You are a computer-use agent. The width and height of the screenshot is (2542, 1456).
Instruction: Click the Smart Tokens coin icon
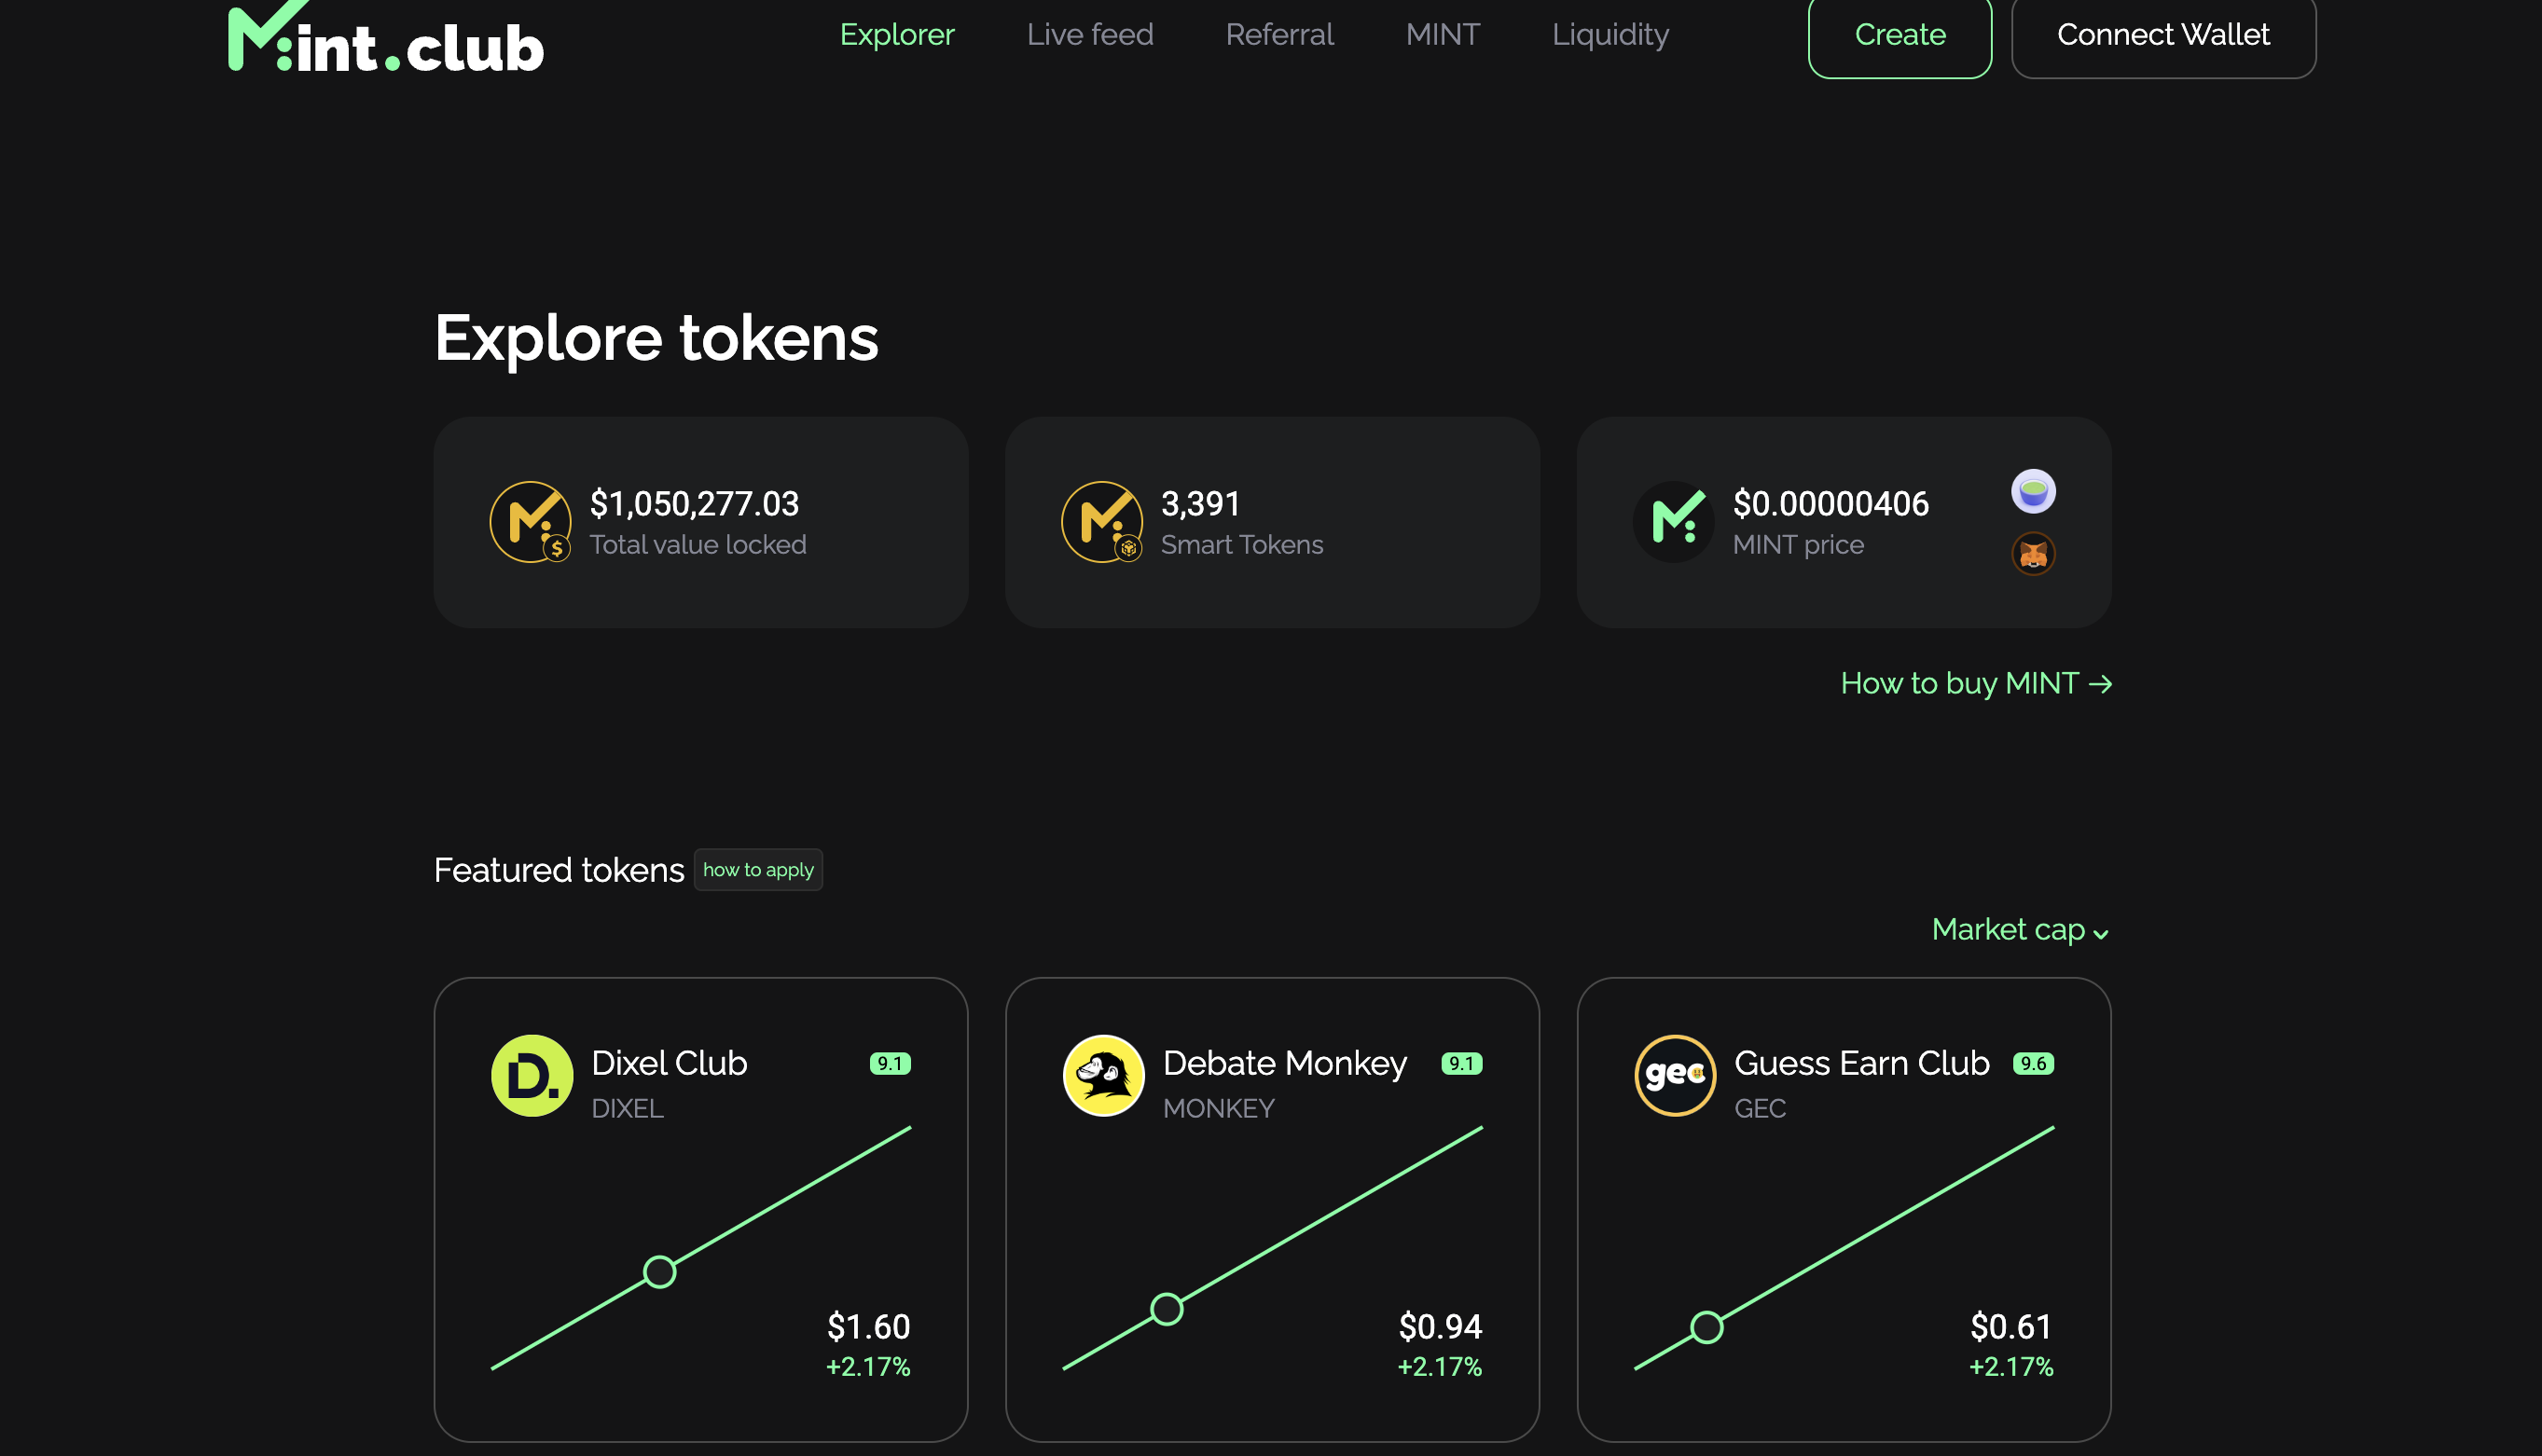(1101, 522)
